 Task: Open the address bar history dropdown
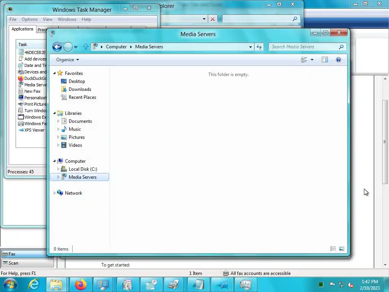250,47
